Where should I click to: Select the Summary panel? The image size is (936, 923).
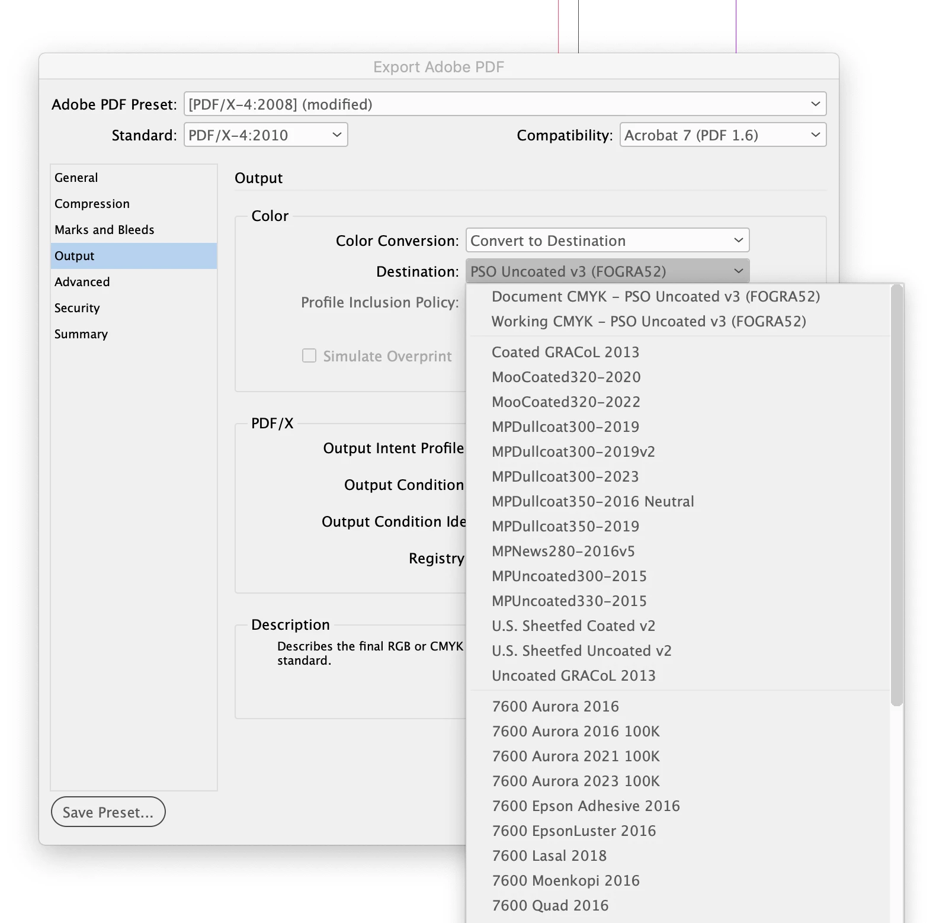click(x=134, y=334)
